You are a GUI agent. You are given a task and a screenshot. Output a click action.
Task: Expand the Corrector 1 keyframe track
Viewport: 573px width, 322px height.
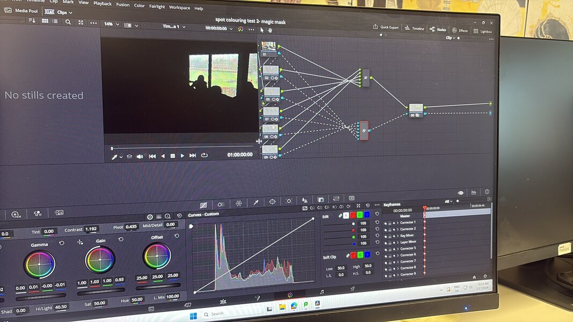[x=397, y=222]
